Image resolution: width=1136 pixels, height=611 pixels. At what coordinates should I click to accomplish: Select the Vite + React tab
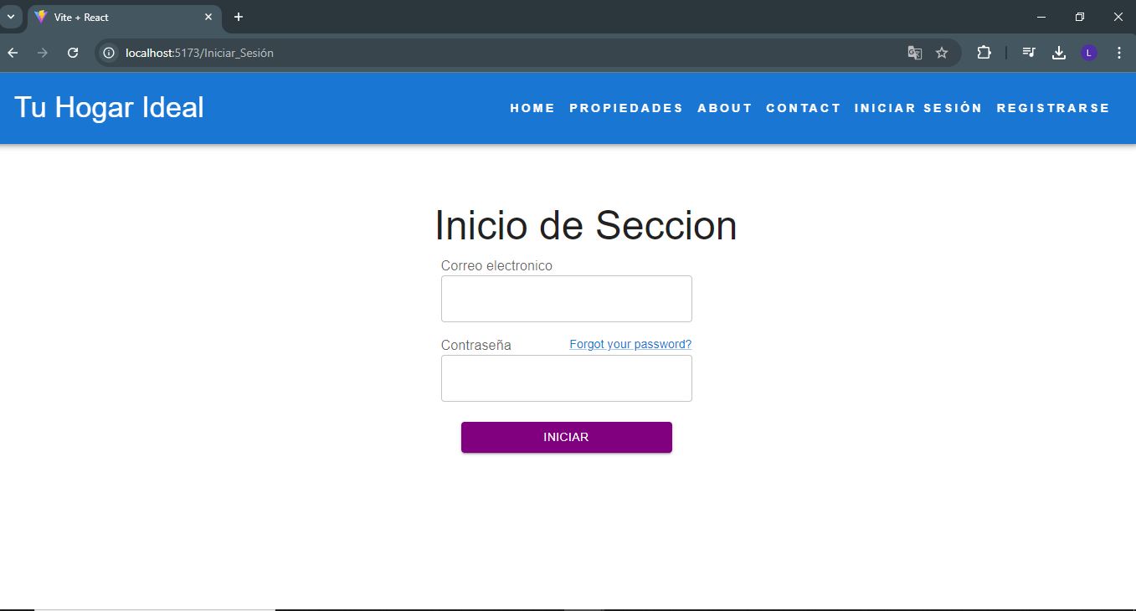124,18
